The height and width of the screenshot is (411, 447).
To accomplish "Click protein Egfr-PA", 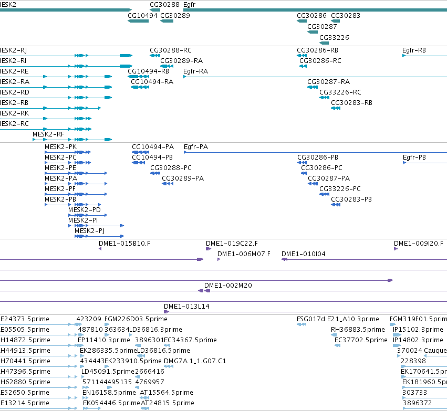I will click(196, 146).
